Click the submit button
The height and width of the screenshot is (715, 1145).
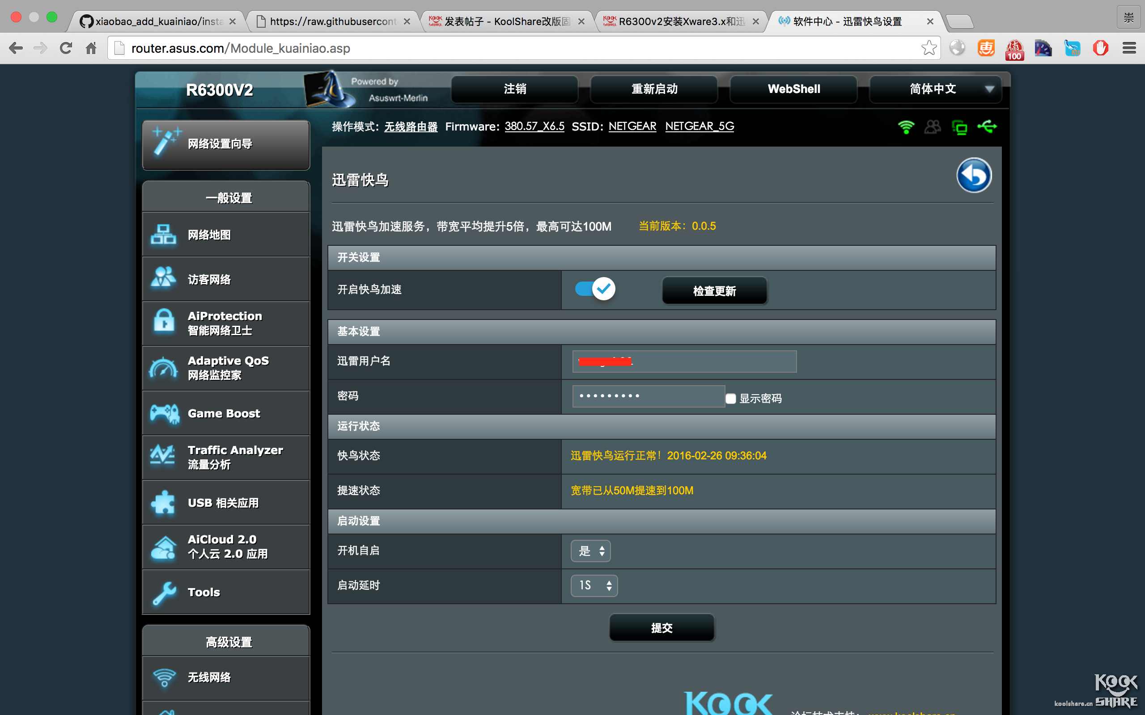[661, 627]
